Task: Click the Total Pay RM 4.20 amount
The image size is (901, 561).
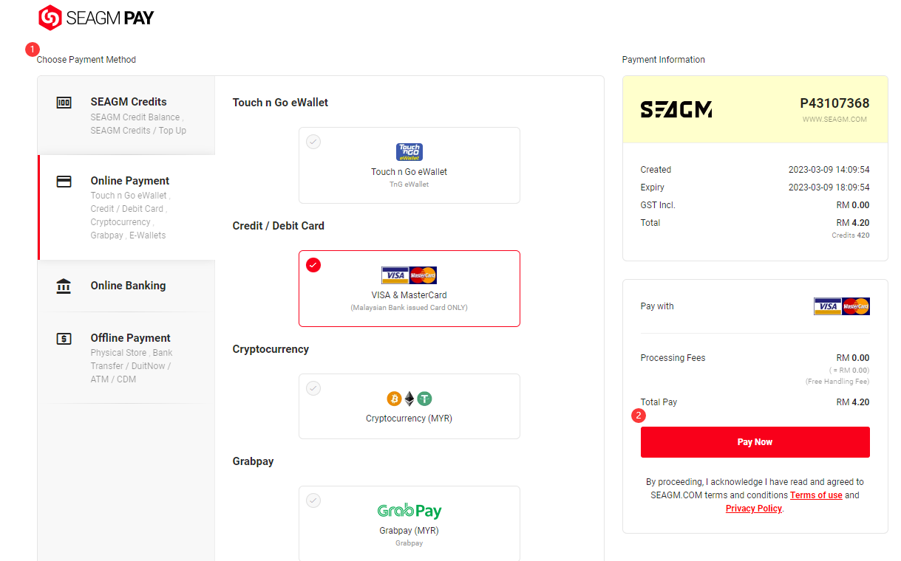Action: [852, 402]
